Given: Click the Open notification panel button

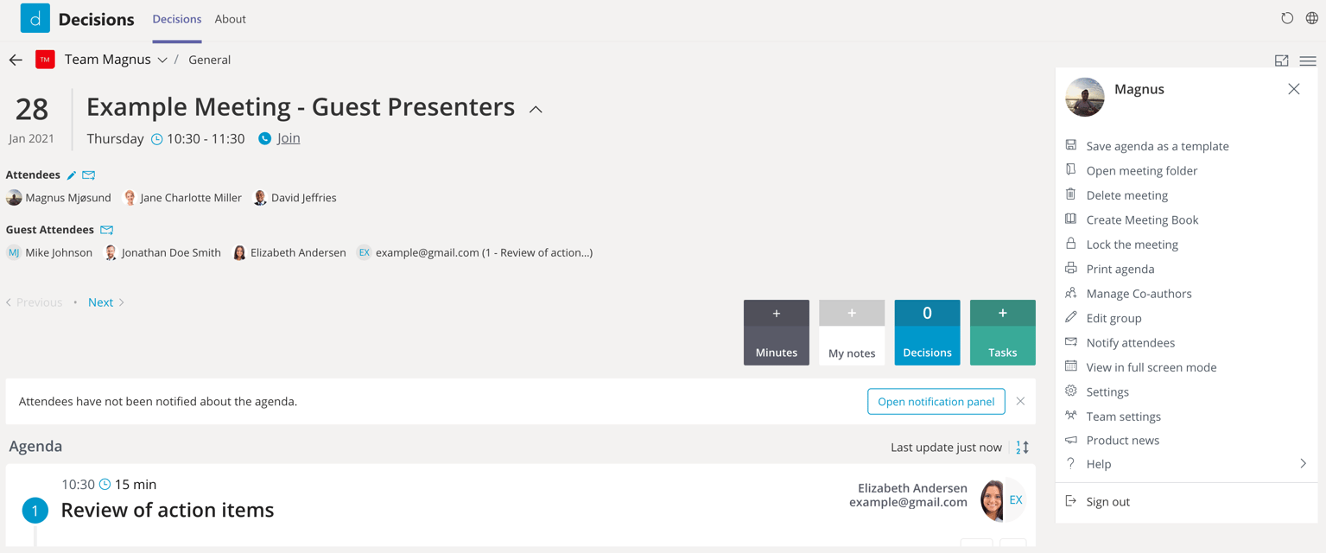Looking at the screenshot, I should (936, 401).
